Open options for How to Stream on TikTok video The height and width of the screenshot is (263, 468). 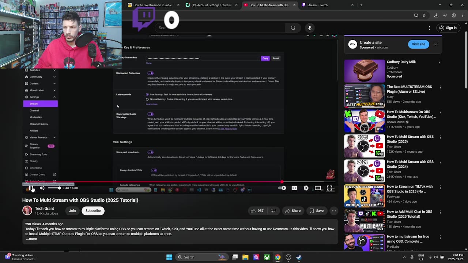(440, 187)
